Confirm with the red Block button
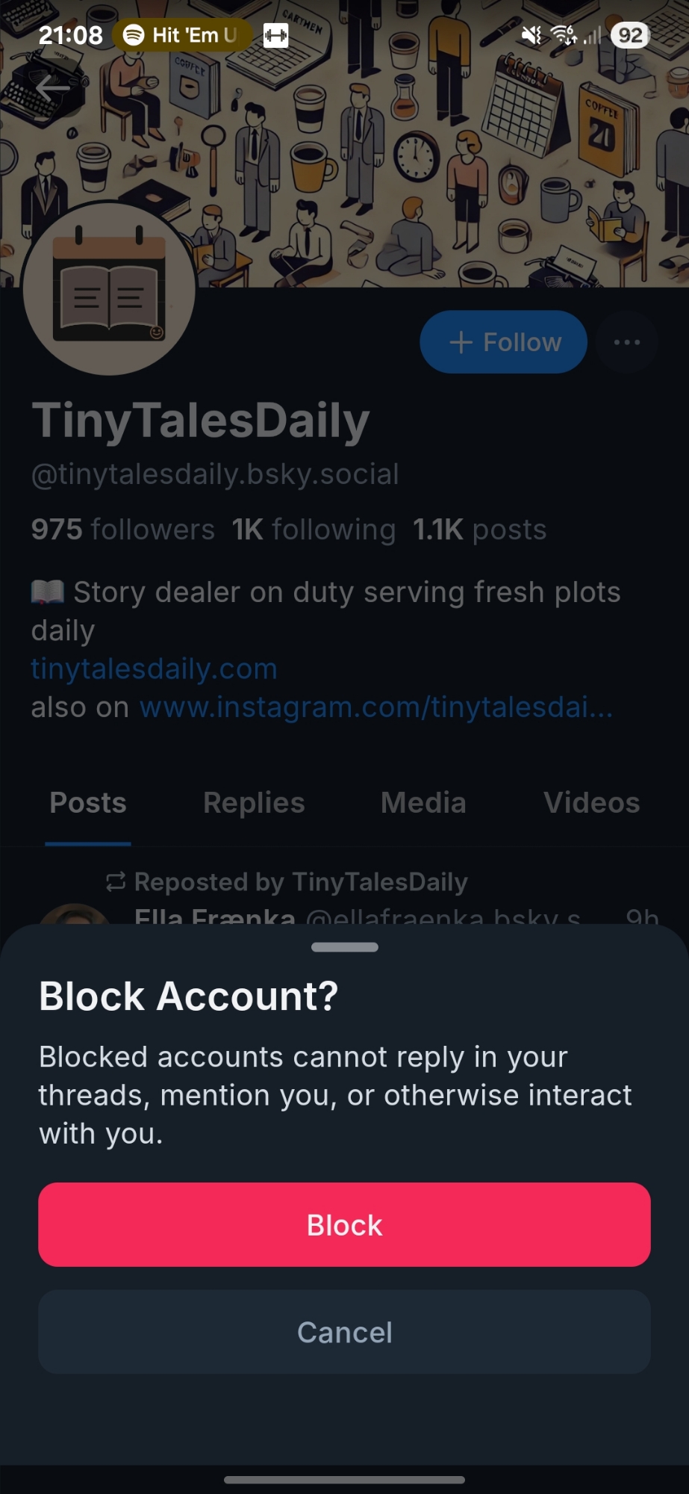 (x=344, y=1224)
